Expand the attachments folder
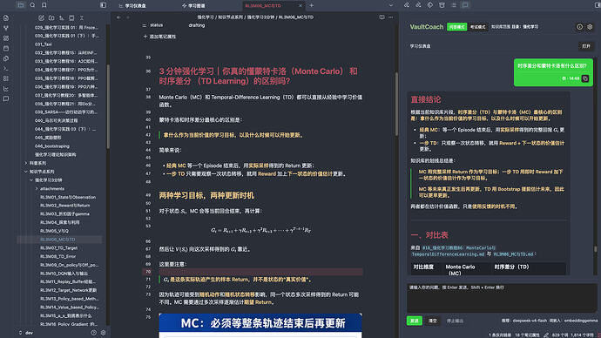Image resolution: width=601 pixels, height=338 pixels. tap(51, 188)
